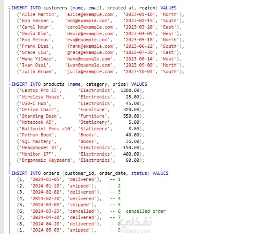Click the 'category' column in products INSERT

(x=97, y=85)
